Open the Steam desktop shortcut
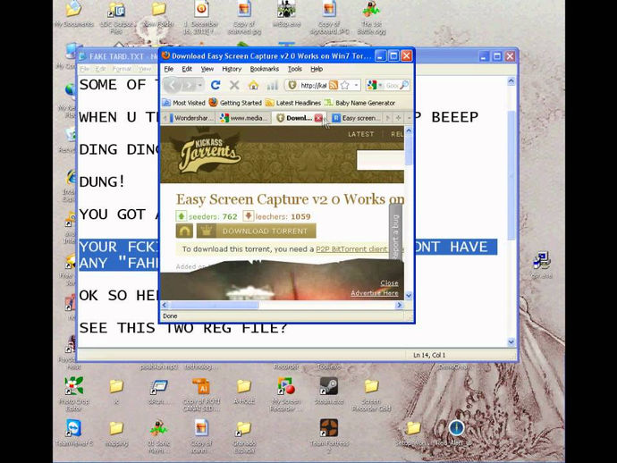 (x=329, y=390)
